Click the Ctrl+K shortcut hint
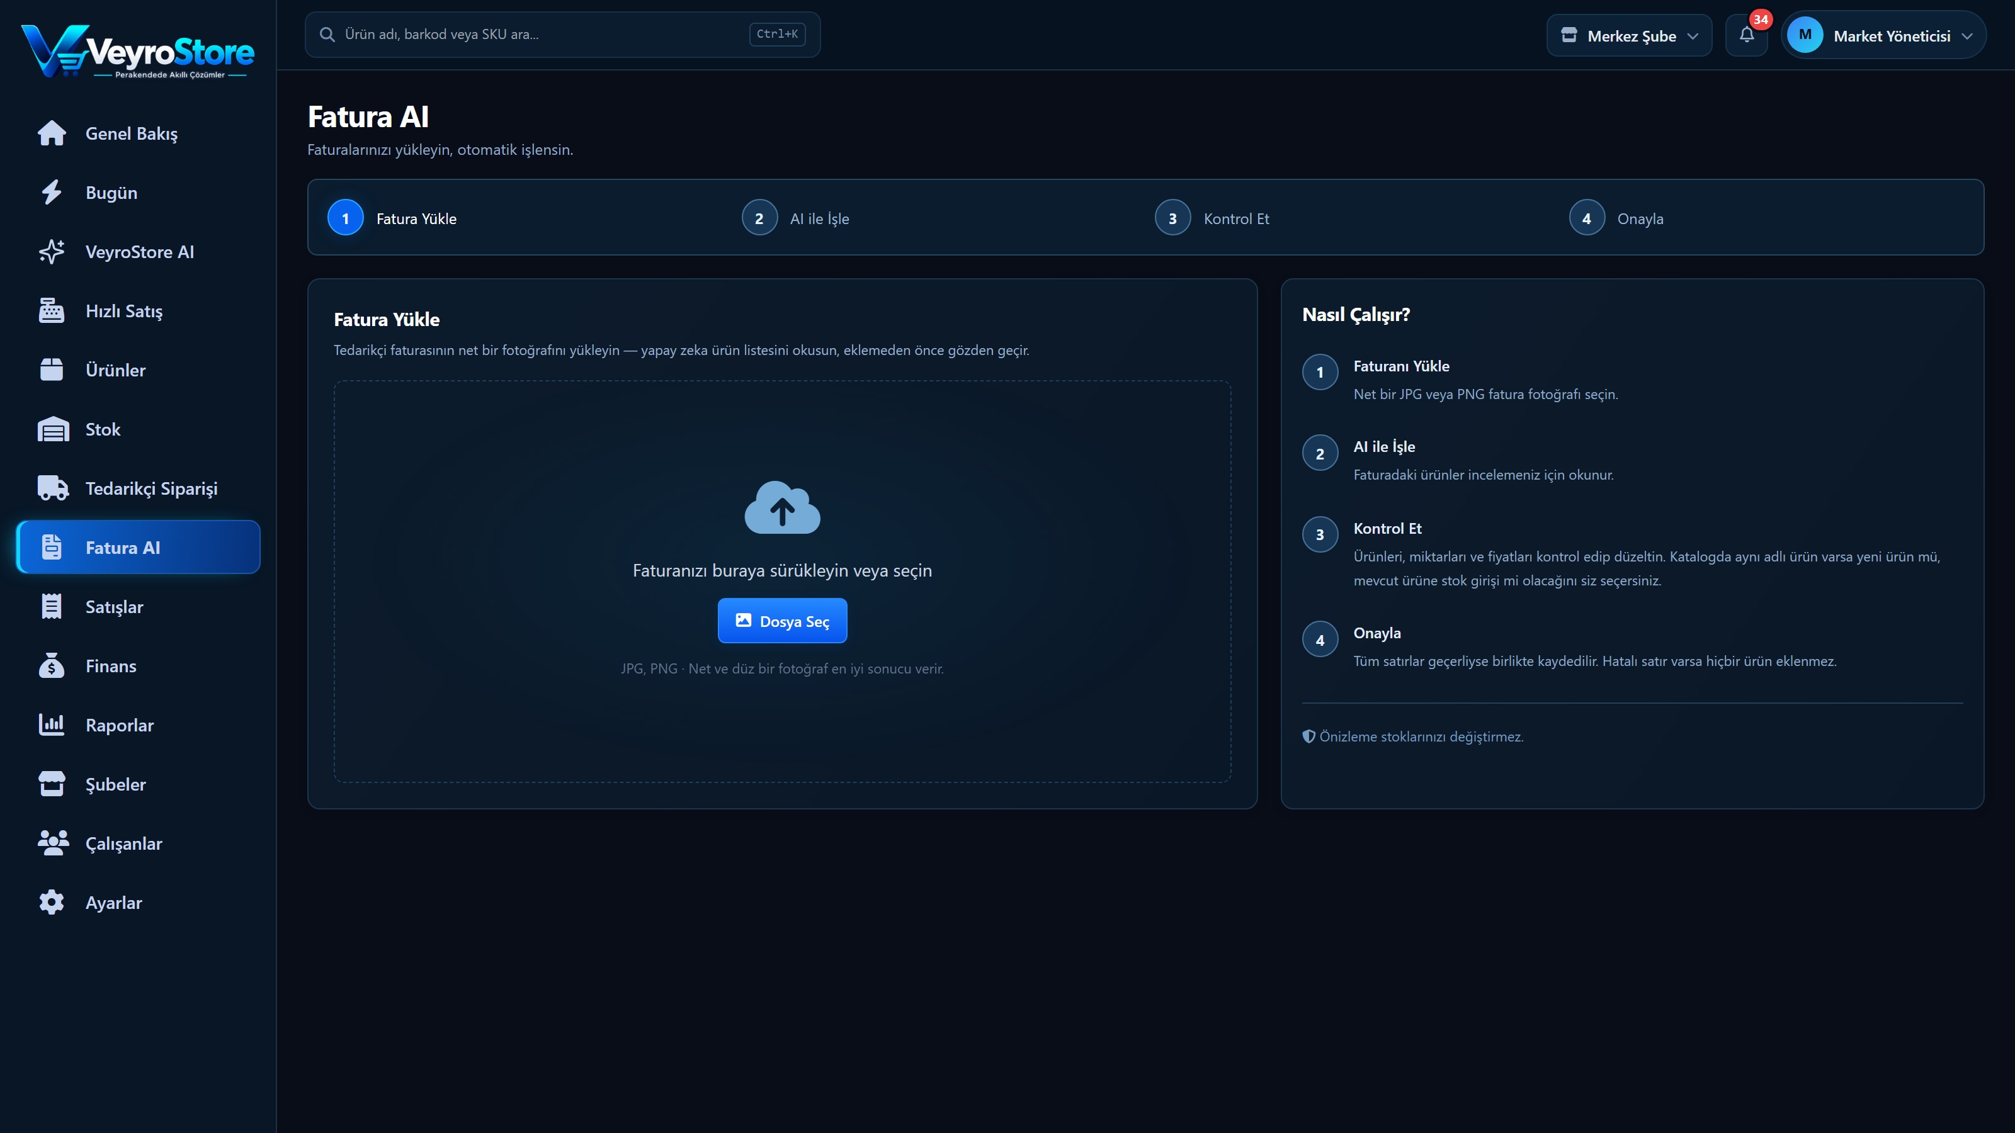Image resolution: width=2015 pixels, height=1133 pixels. (x=777, y=35)
